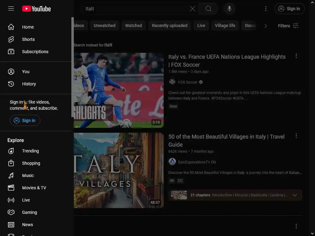Viewport: 315px width, 236px height.
Task: Select the Village life filter chip
Action: coord(225,26)
